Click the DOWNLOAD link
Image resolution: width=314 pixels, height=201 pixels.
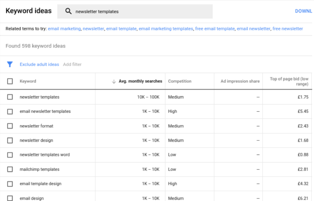pyautogui.click(x=306, y=11)
